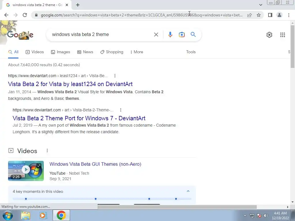295x221 pixels.
Task: Click the forward navigation arrow
Action: coord(16,15)
